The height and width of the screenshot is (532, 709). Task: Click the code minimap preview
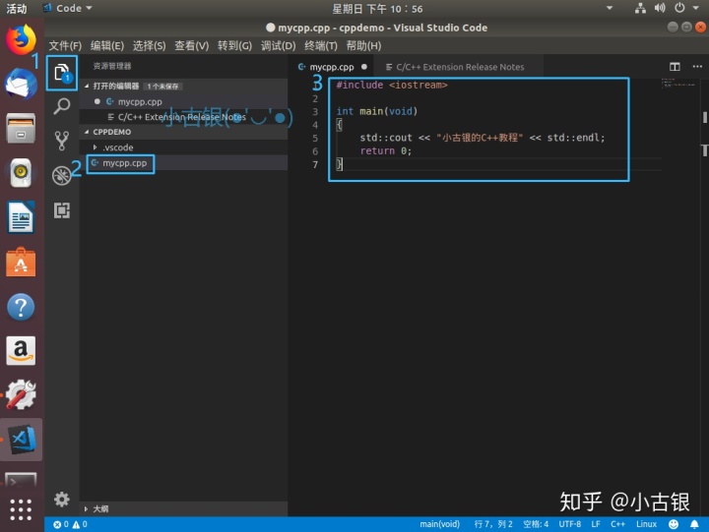tap(678, 84)
